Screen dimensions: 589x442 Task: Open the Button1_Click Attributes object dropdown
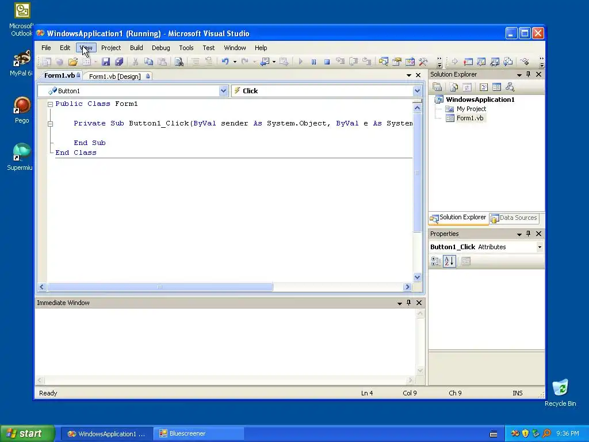[x=540, y=247]
